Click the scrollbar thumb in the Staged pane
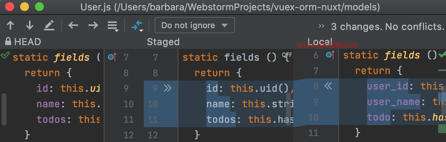Screen dimensions: 446x142 tap(289, 109)
